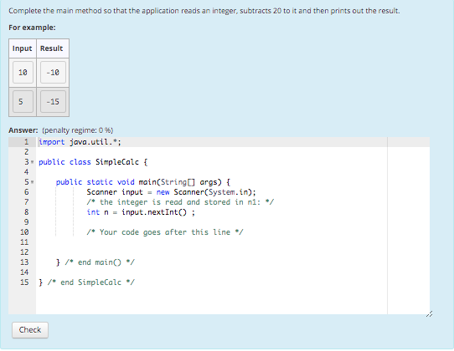Click the 'For example:' label

pos(32,28)
